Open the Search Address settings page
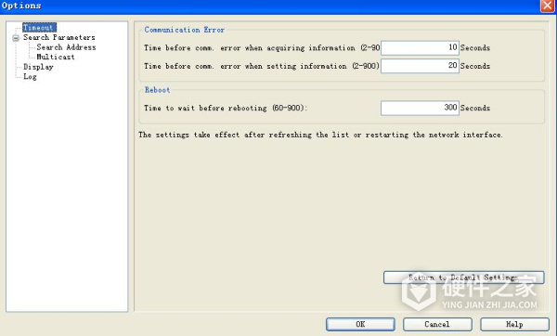 coord(66,47)
